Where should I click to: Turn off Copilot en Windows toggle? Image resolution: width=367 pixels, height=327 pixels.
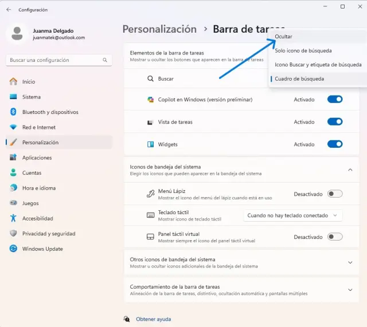pyautogui.click(x=335, y=100)
